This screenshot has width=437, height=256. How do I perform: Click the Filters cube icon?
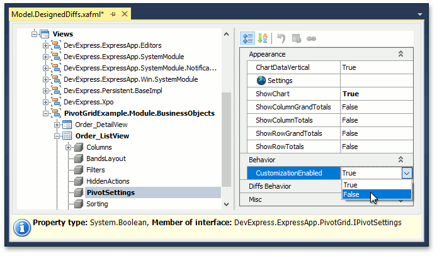click(x=79, y=170)
